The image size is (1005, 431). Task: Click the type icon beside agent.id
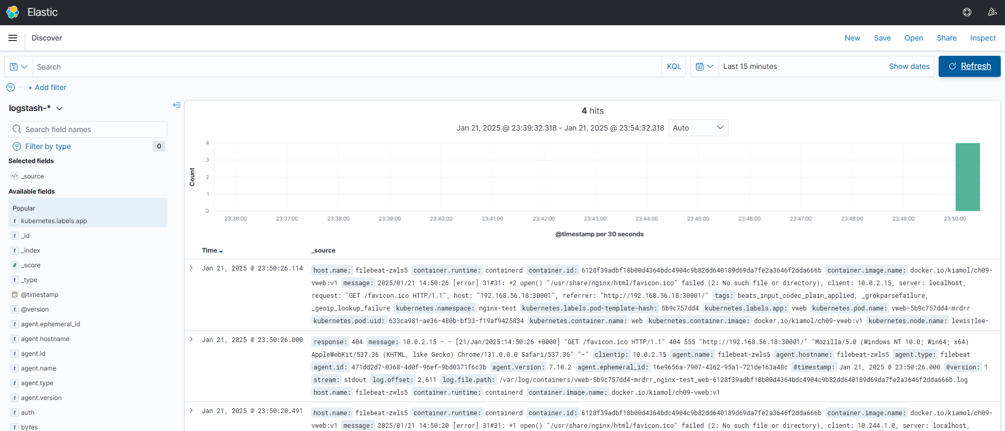15,354
